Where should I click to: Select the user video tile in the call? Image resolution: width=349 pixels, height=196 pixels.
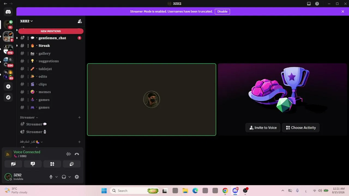coord(152,99)
